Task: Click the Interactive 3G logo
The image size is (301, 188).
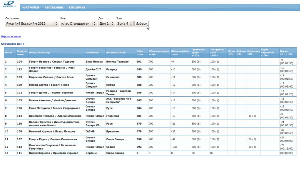Action: coord(9,4)
